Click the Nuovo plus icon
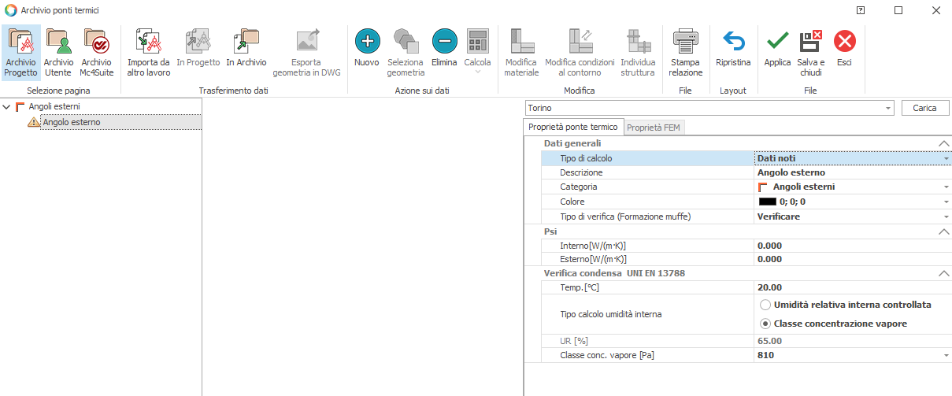The height and width of the screenshot is (396, 952). (x=367, y=41)
